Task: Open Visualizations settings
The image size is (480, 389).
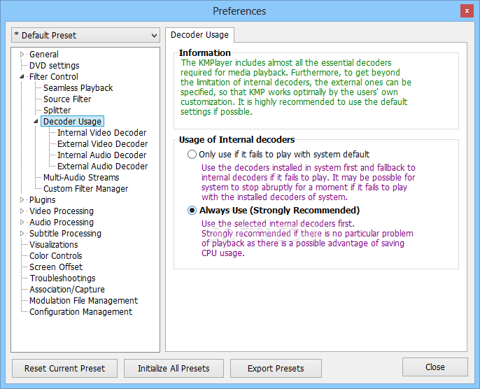Action: click(54, 245)
